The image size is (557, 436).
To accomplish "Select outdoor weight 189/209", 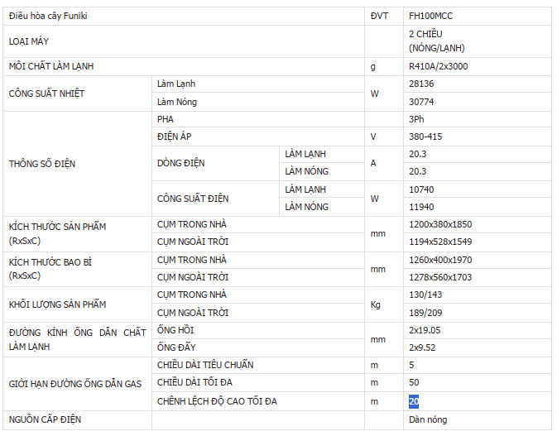I will 425,313.
